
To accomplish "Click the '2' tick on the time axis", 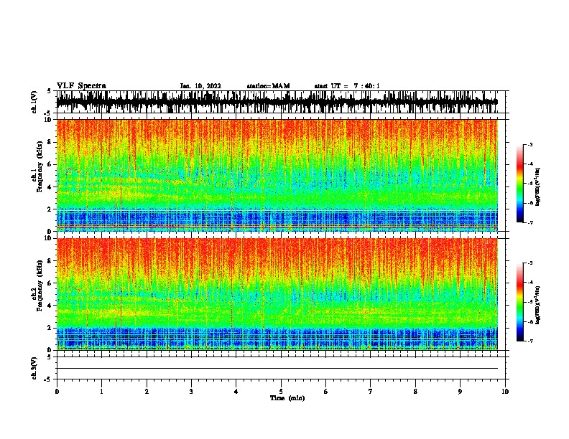I will click(x=147, y=392).
